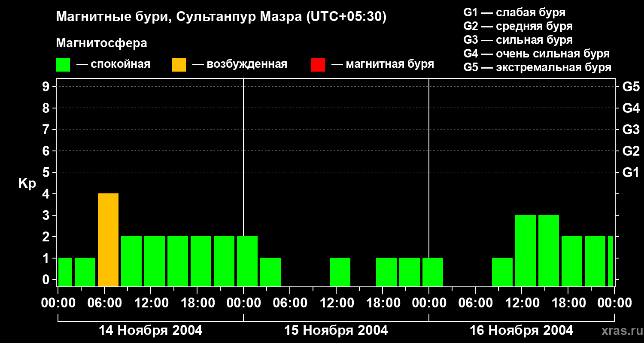Viewport: 644px width, 343px height.
Task: Click the 12:00 time label for 15 Ноября
Action: coord(336,303)
